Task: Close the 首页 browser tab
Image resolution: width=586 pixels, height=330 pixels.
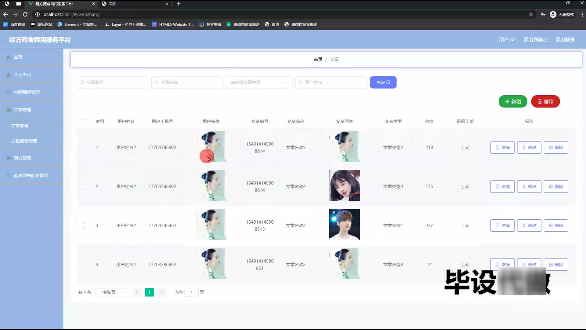Action: (x=167, y=4)
